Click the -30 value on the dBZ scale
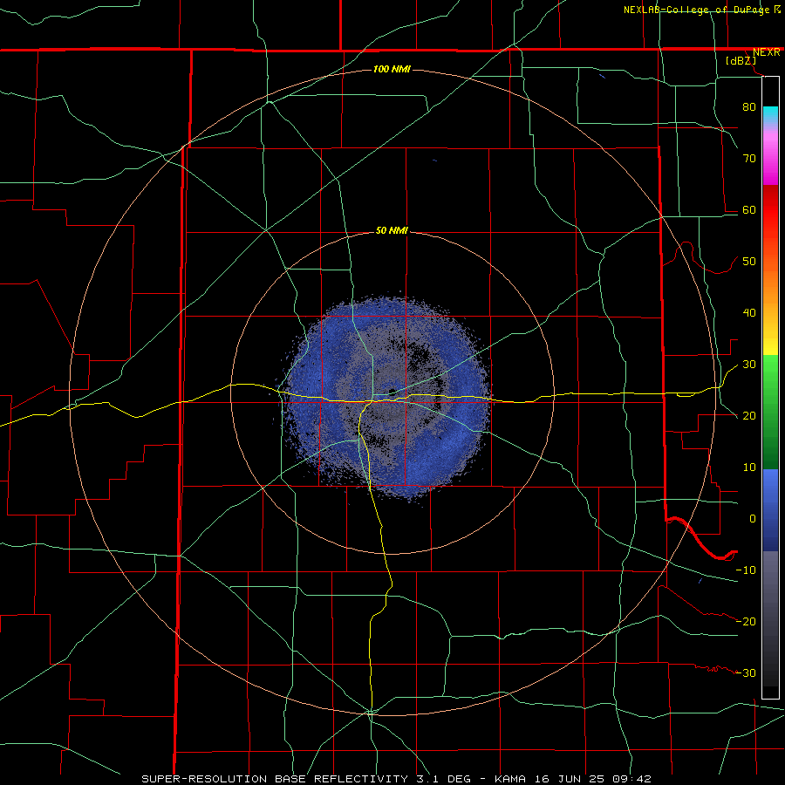Image resolution: width=785 pixels, height=785 pixels. click(x=746, y=672)
